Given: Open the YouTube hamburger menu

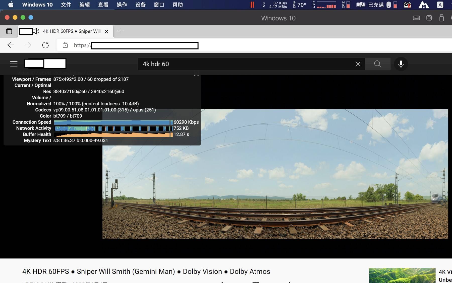Looking at the screenshot, I should (x=14, y=64).
